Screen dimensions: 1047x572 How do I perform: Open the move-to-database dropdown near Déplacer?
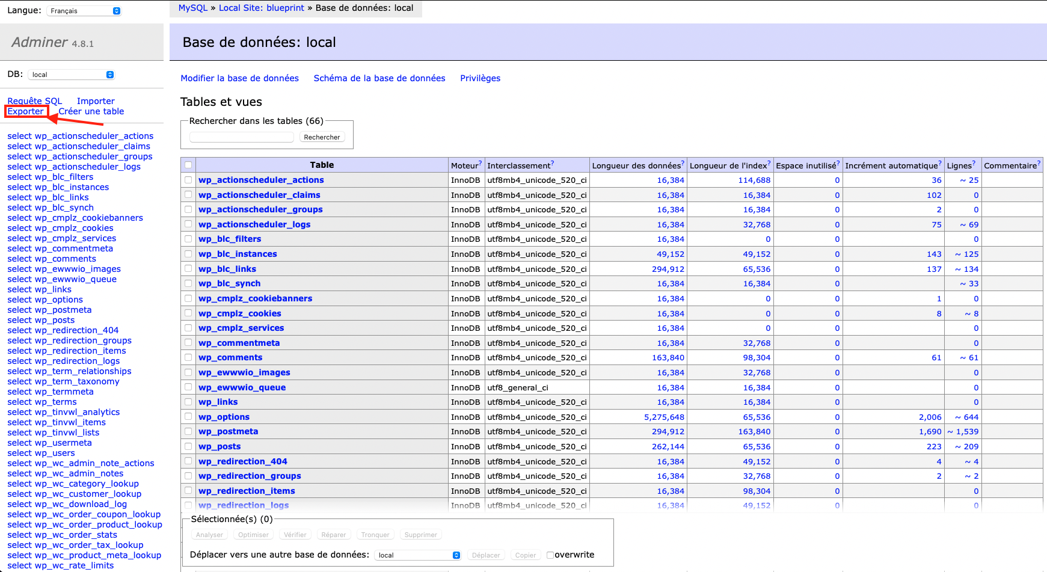(417, 555)
